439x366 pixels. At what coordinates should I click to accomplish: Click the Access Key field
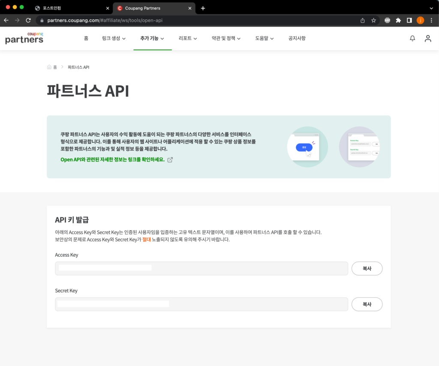click(x=201, y=268)
